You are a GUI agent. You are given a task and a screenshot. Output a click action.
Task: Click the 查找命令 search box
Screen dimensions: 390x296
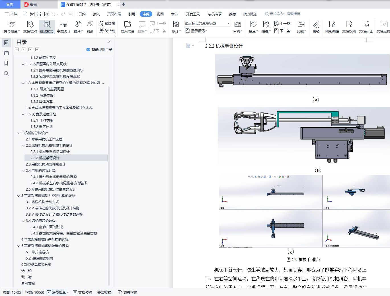(x=285, y=14)
